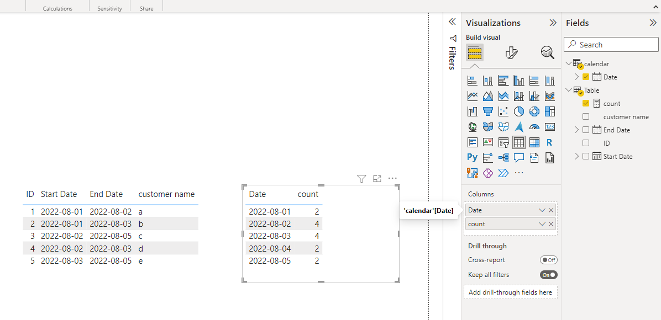Insert a Donut chart visual
The width and height of the screenshot is (661, 320).
534,111
